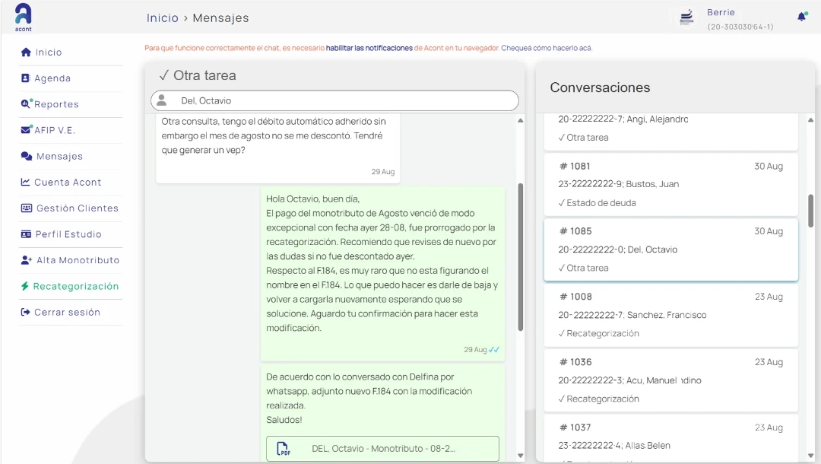The height and width of the screenshot is (464, 821).
Task: Click the Del, Octavio contact field
Action: 334,100
